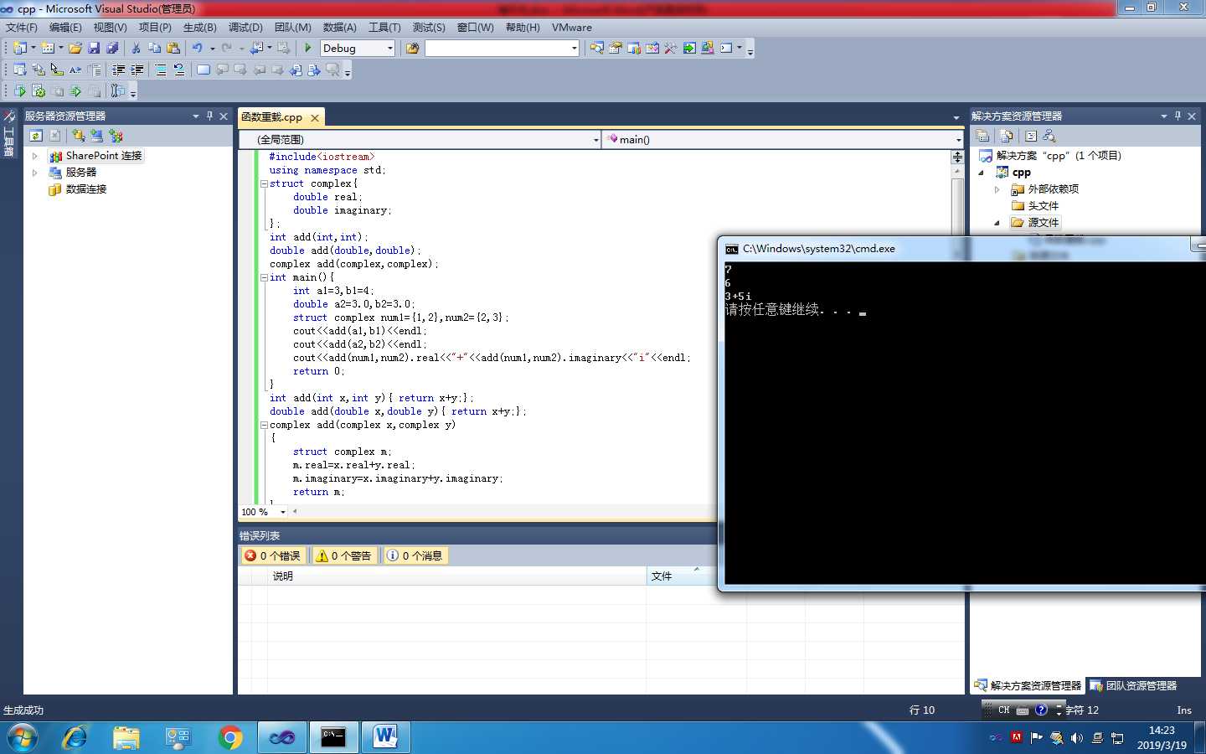Toggle the 0 个错误 errors filter
The height and width of the screenshot is (754, 1206).
273,555
